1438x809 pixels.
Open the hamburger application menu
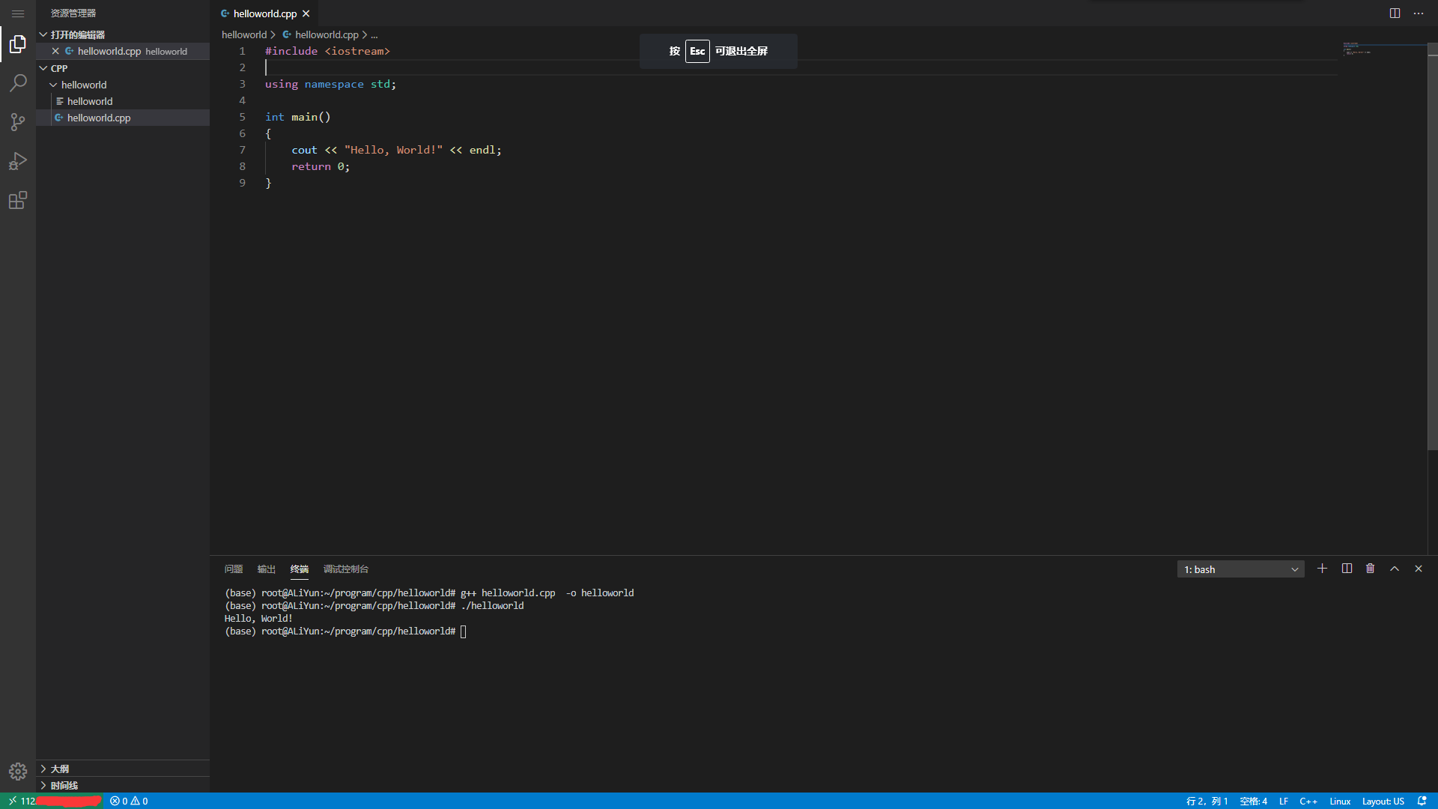click(x=18, y=13)
